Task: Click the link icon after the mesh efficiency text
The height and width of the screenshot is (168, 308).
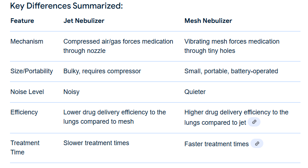Action: (254, 122)
